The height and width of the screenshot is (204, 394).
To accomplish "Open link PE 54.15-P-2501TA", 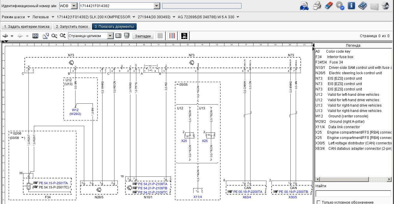I will (x=53, y=183).
